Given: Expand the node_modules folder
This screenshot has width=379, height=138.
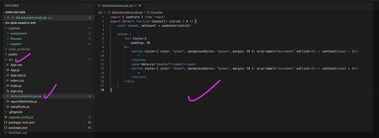Looking at the screenshot, I should [x=6, y=49].
